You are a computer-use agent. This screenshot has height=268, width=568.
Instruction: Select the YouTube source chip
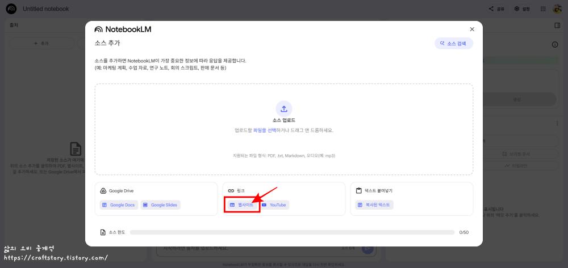point(274,205)
